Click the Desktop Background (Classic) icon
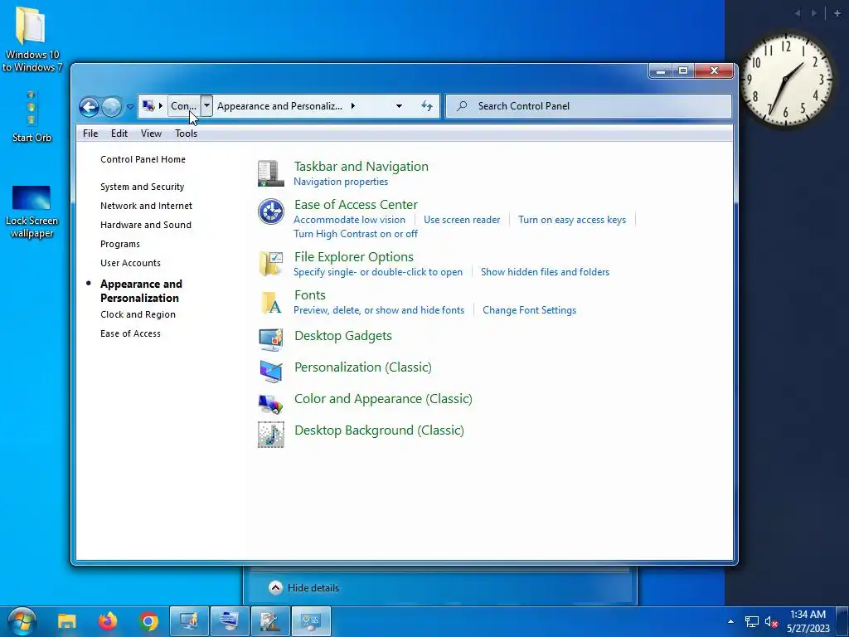849x637 pixels. click(271, 435)
